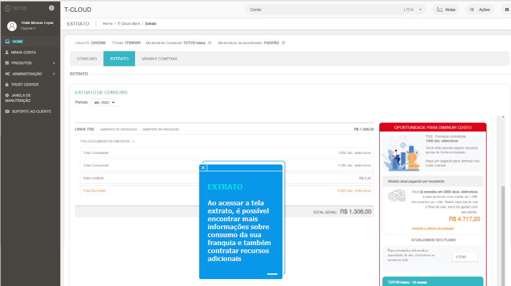Click the SUPORTE AO CLIENTE icon
Viewport: 511px width, 286px height.
[7, 111]
